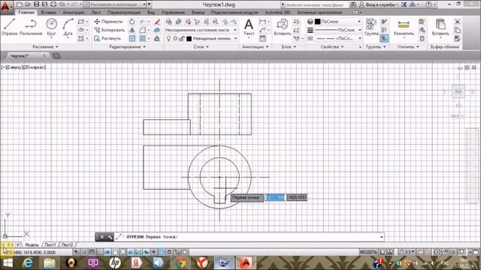
Task: Click the Разметить (Measure) utility
Action: [404, 27]
